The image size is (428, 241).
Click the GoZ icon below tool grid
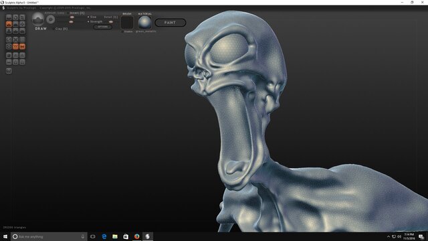[9, 71]
